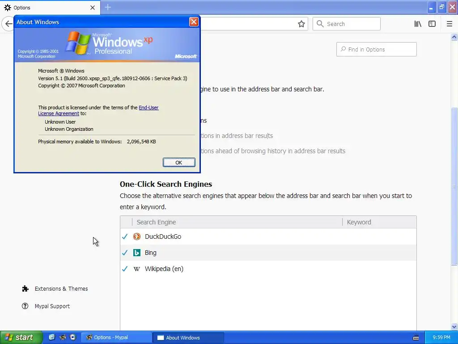Screen dimensions: 458x344
Task: Open the End-User license link
Action: [x=148, y=107]
